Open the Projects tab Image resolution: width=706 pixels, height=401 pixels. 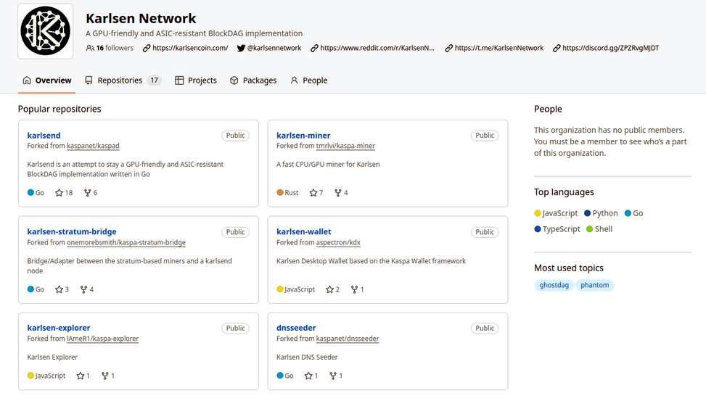pos(196,80)
